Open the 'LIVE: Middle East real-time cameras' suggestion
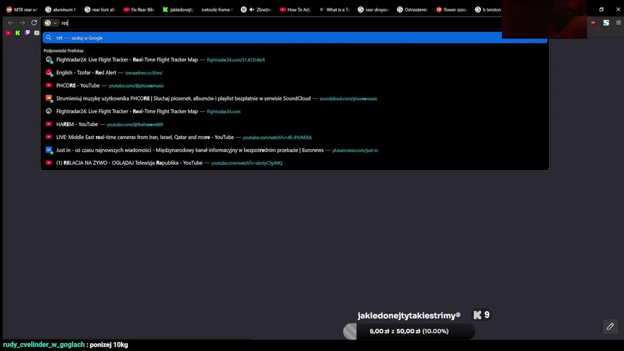The image size is (624, 351). [295, 137]
